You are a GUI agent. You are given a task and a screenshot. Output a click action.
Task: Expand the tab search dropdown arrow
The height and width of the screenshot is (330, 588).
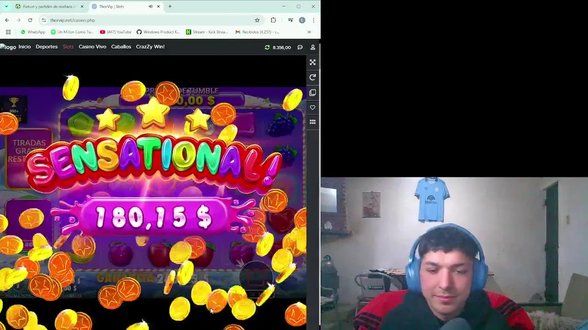[6, 6]
